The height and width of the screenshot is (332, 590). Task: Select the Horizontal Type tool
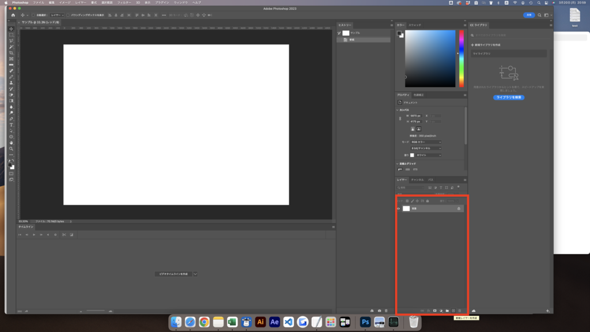(11, 124)
